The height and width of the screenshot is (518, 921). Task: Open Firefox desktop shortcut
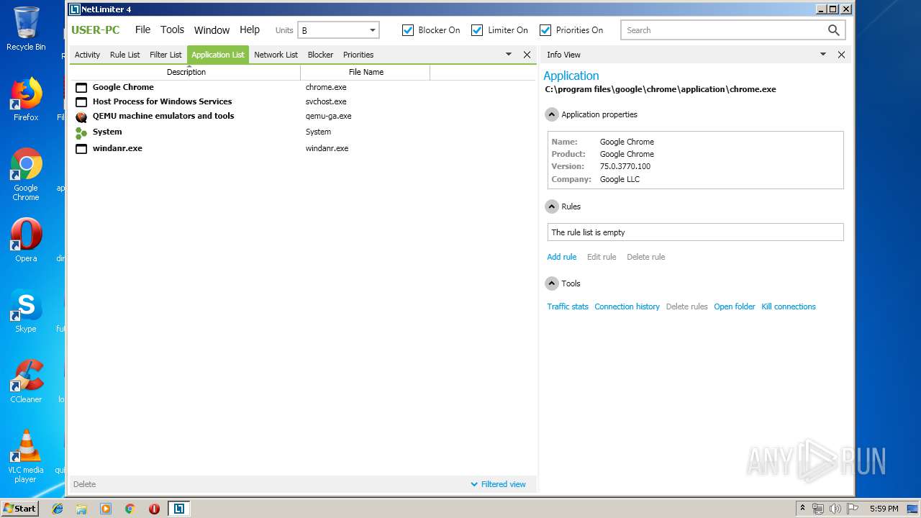click(x=26, y=99)
